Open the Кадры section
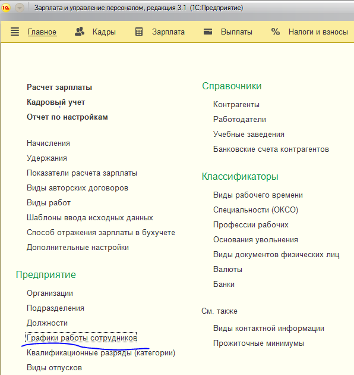This screenshot has height=375, width=354. 104,32
